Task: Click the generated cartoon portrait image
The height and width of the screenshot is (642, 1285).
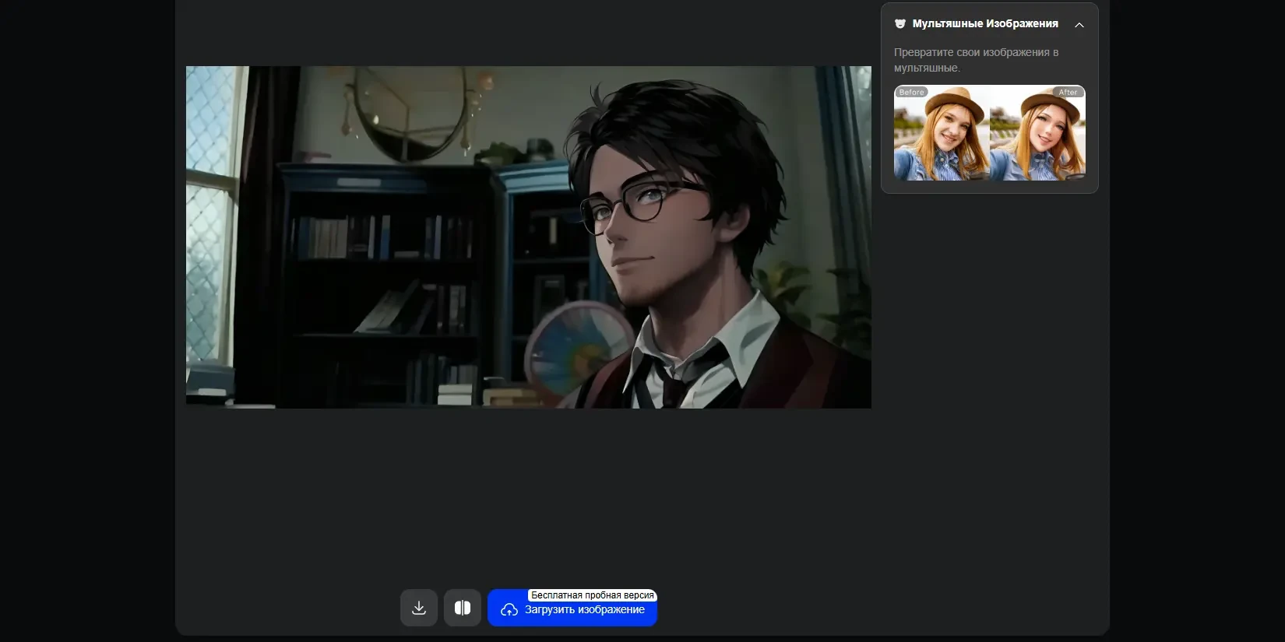Action: coord(529,237)
